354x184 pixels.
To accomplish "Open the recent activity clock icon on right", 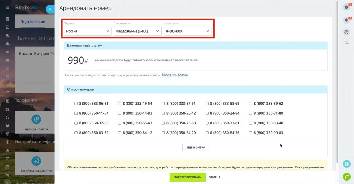I will (x=346, y=32).
